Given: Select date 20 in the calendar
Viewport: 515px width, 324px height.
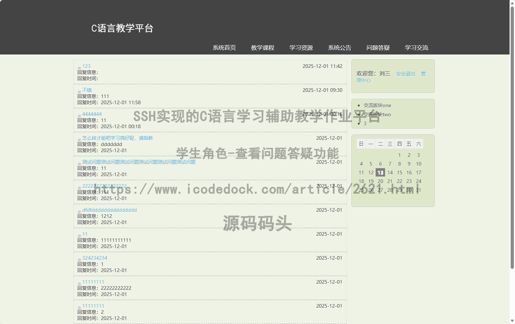Looking at the screenshot, I should [380, 181].
